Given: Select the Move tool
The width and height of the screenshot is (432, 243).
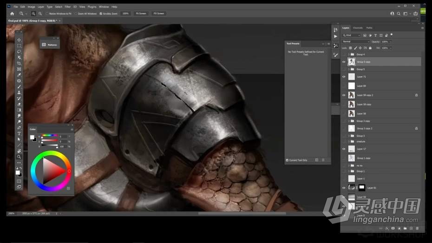Looking at the screenshot, I should click(x=19, y=40).
